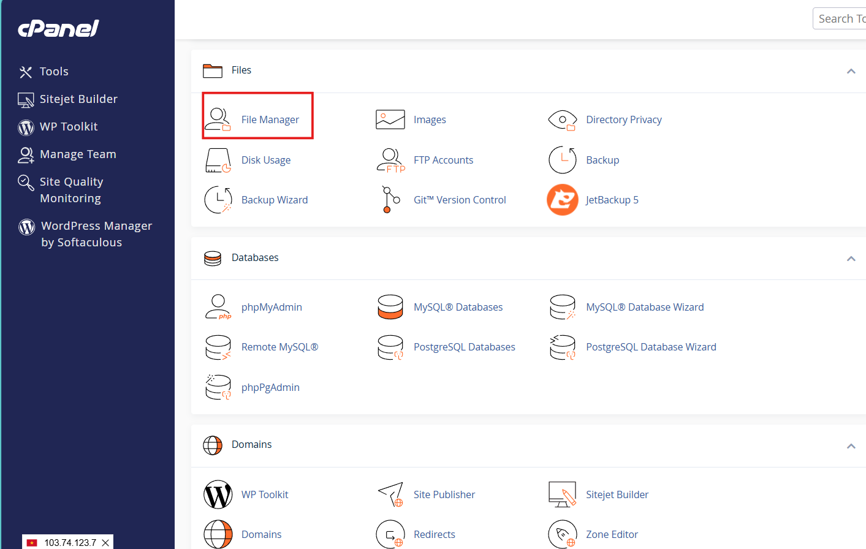The image size is (866, 549).
Task: Click the Domains section Sitejet Builder icon
Action: [563, 494]
